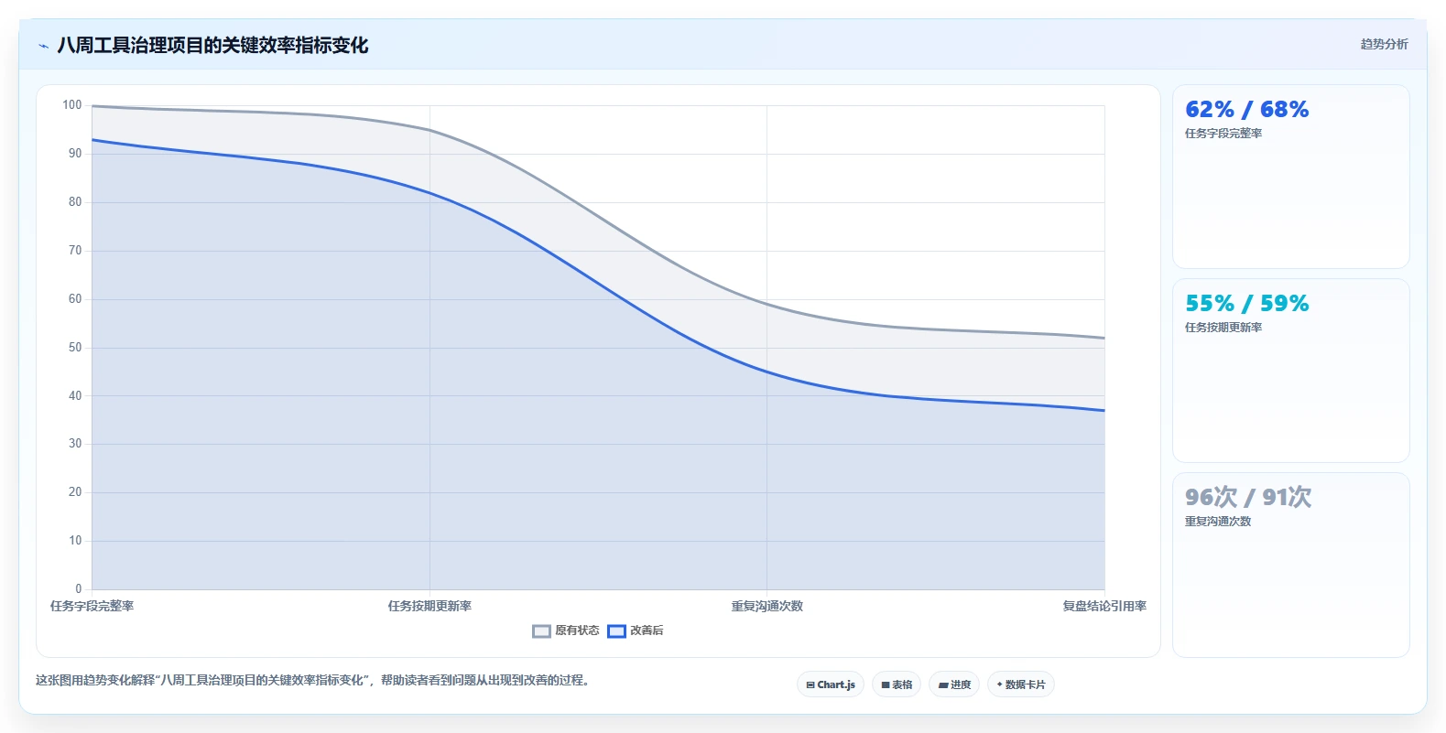Viewport: 1446px width, 733px height.
Task: Click the 数据卡片 tag
Action: 1021,684
